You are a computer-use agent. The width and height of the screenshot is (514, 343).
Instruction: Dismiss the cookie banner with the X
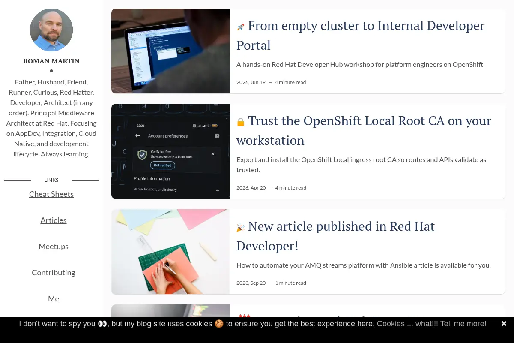coord(504,324)
